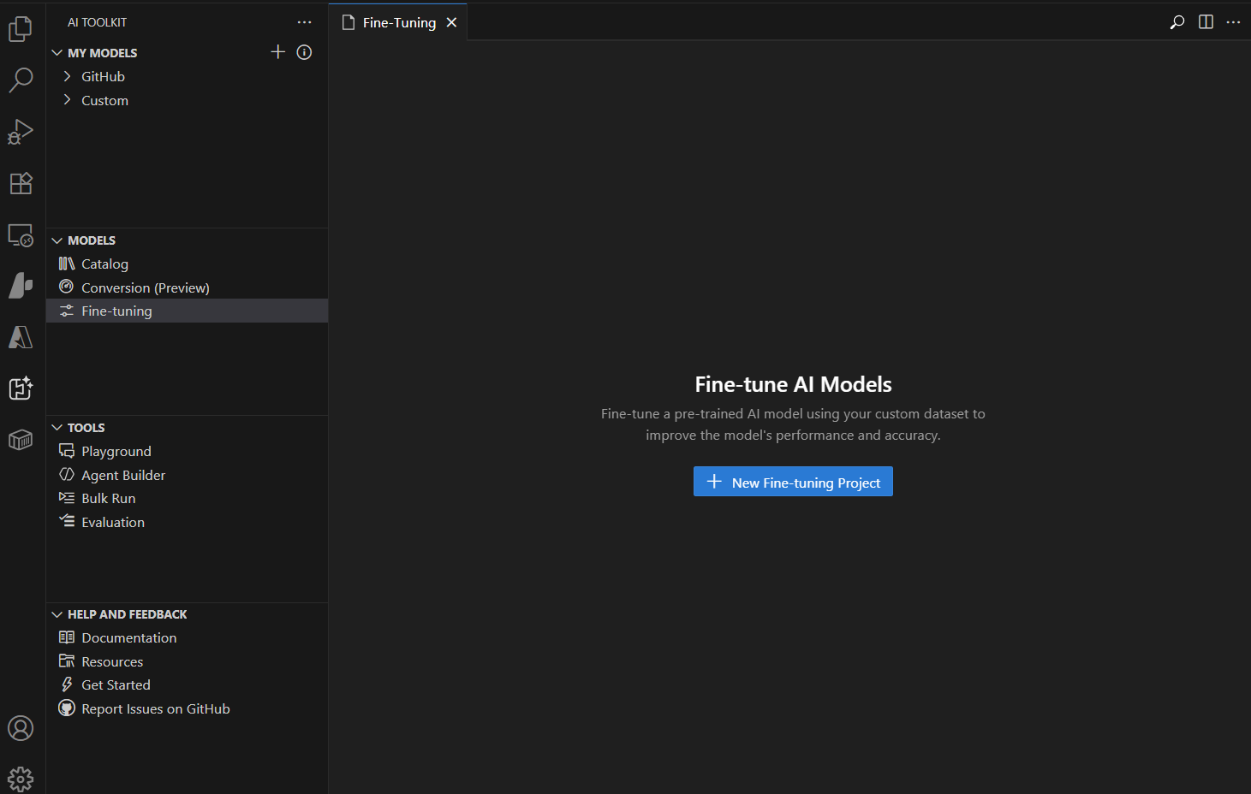Open the Search view in the activity bar

21,80
